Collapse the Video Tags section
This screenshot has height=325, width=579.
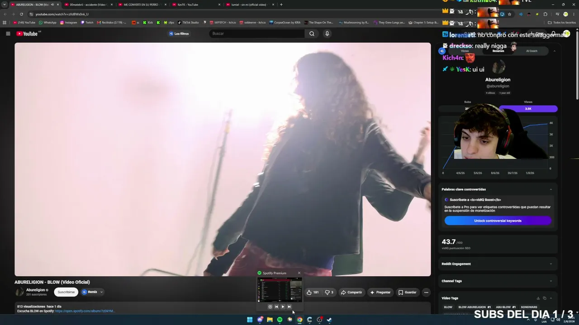pos(551,298)
